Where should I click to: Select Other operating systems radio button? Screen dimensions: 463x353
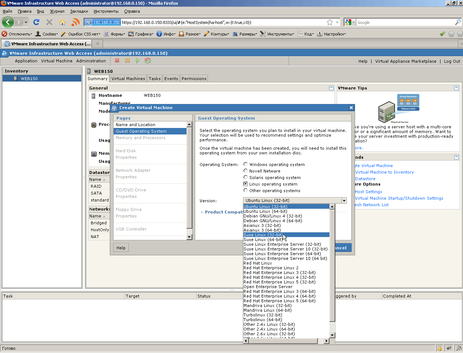pyautogui.click(x=246, y=190)
